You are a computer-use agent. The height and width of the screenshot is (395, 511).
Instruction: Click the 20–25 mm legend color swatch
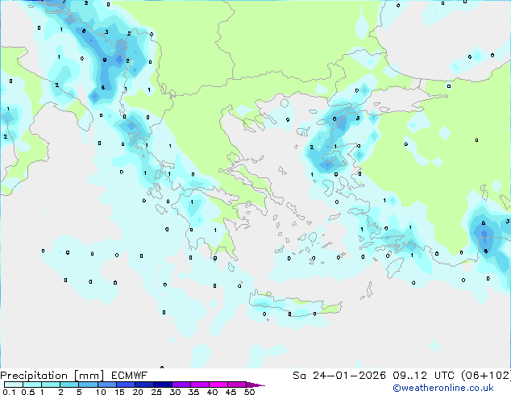tap(144, 385)
